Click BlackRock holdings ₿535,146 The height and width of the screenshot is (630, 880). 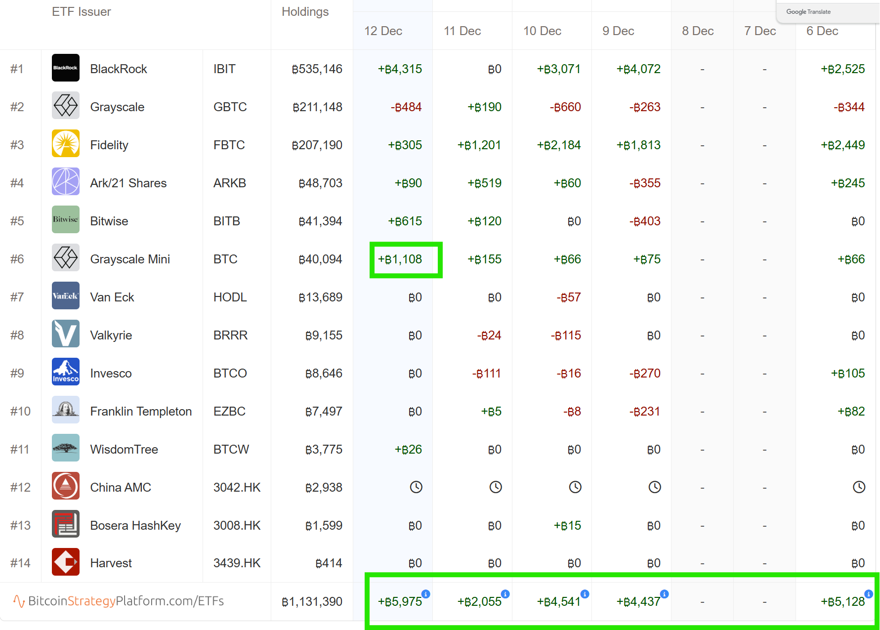(317, 69)
